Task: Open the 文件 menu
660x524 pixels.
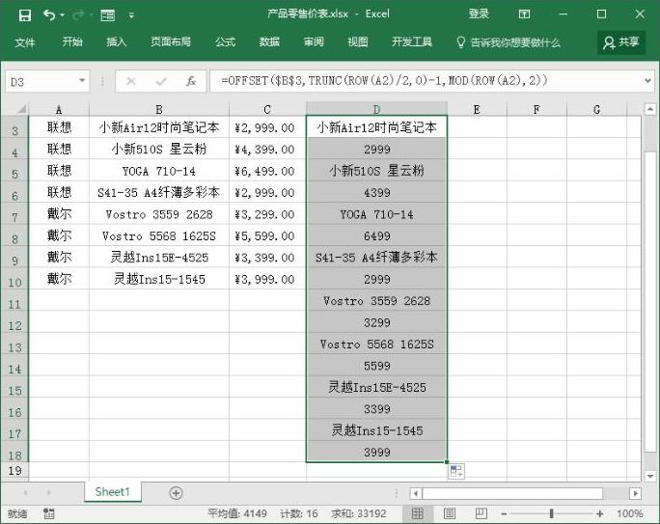Action: pyautogui.click(x=25, y=42)
